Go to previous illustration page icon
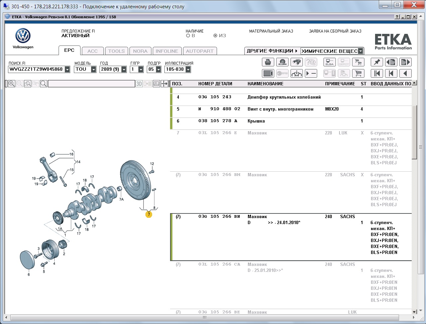426x324 pixels. coord(391,62)
